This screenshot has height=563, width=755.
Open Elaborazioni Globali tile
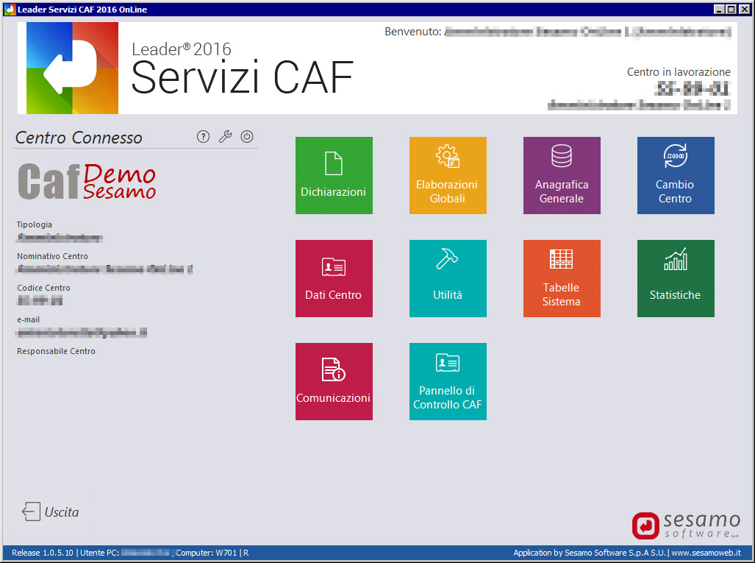coord(448,175)
